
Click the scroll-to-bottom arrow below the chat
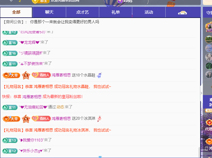100,157
